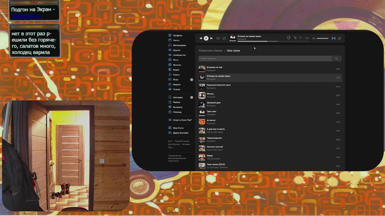Click the Игры notification badge
The width and height of the screenshot is (385, 216).
[192, 80]
